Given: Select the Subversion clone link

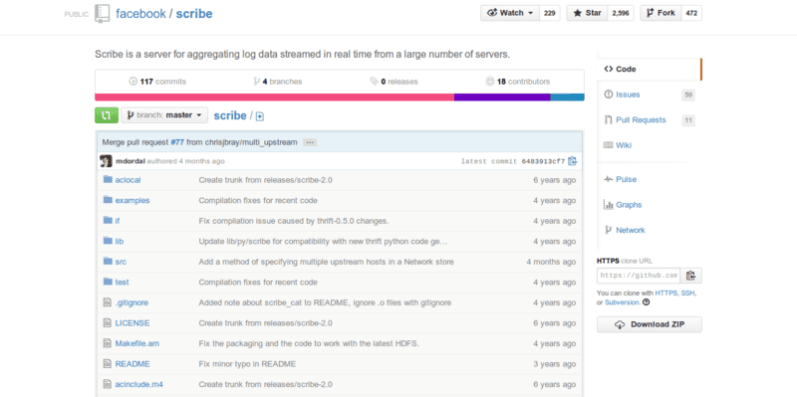Looking at the screenshot, I should coord(622,302).
